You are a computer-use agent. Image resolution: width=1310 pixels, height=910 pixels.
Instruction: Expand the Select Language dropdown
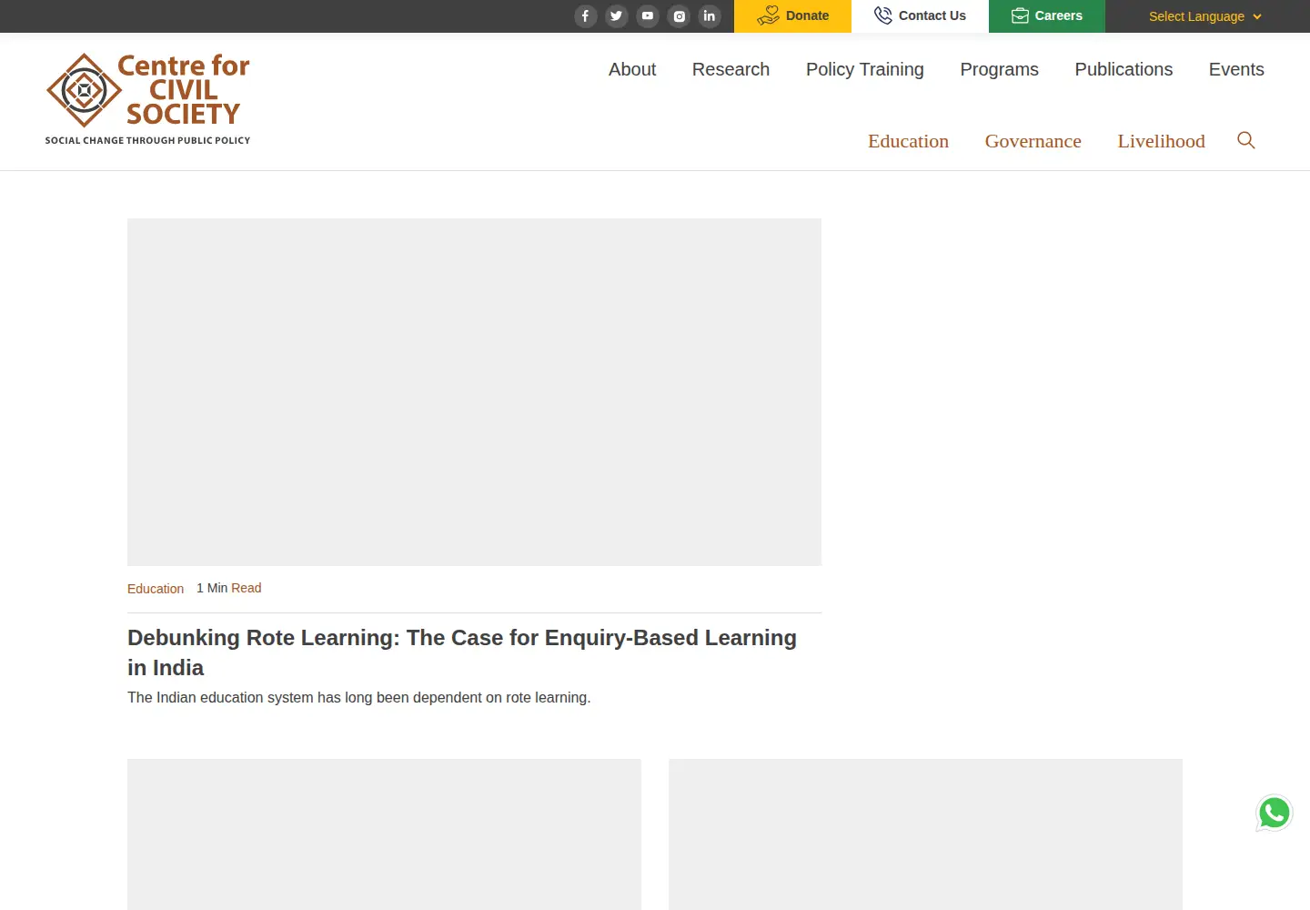(x=1205, y=16)
